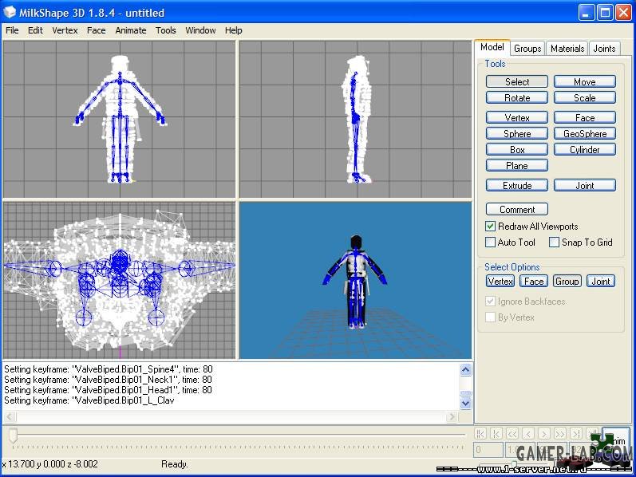636x477 pixels.
Task: Click the side view viewport
Action: click(x=355, y=120)
